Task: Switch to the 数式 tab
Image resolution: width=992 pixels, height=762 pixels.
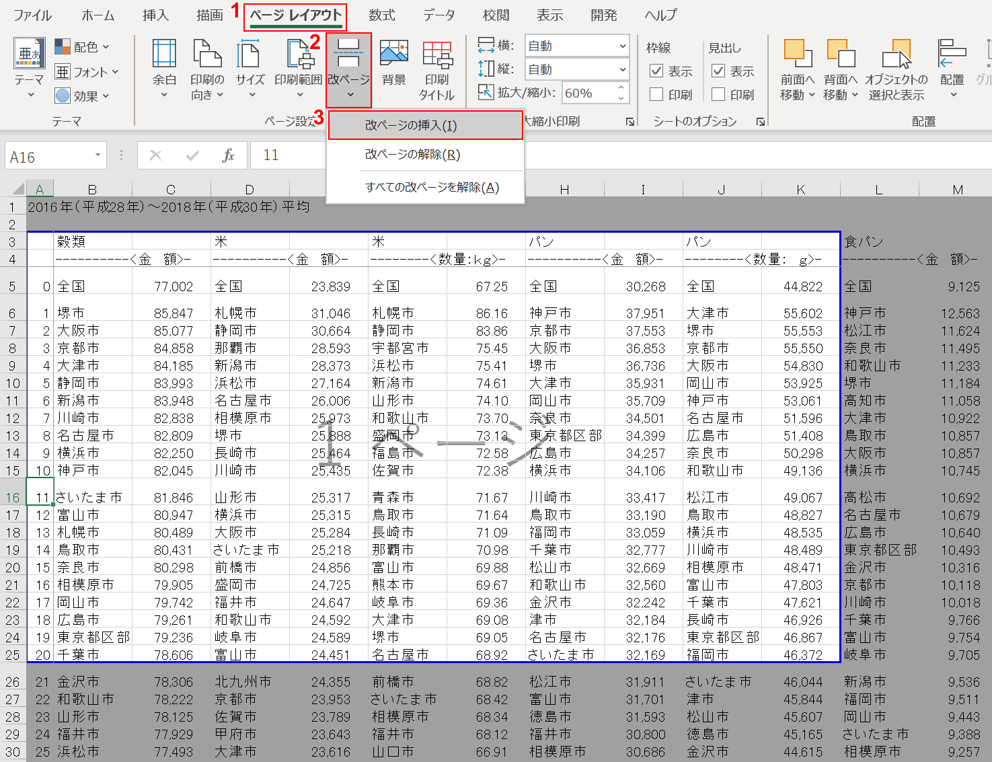Action: pos(381,15)
